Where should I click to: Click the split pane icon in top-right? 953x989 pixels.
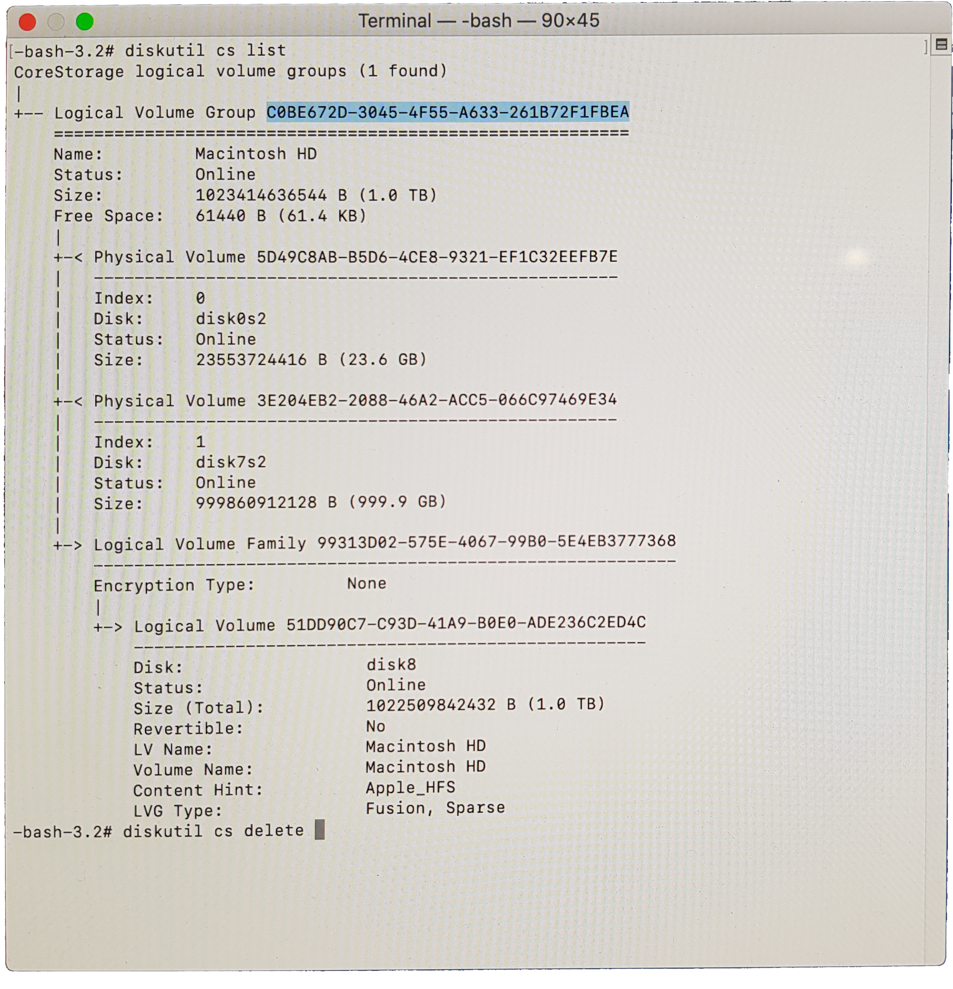pos(941,45)
